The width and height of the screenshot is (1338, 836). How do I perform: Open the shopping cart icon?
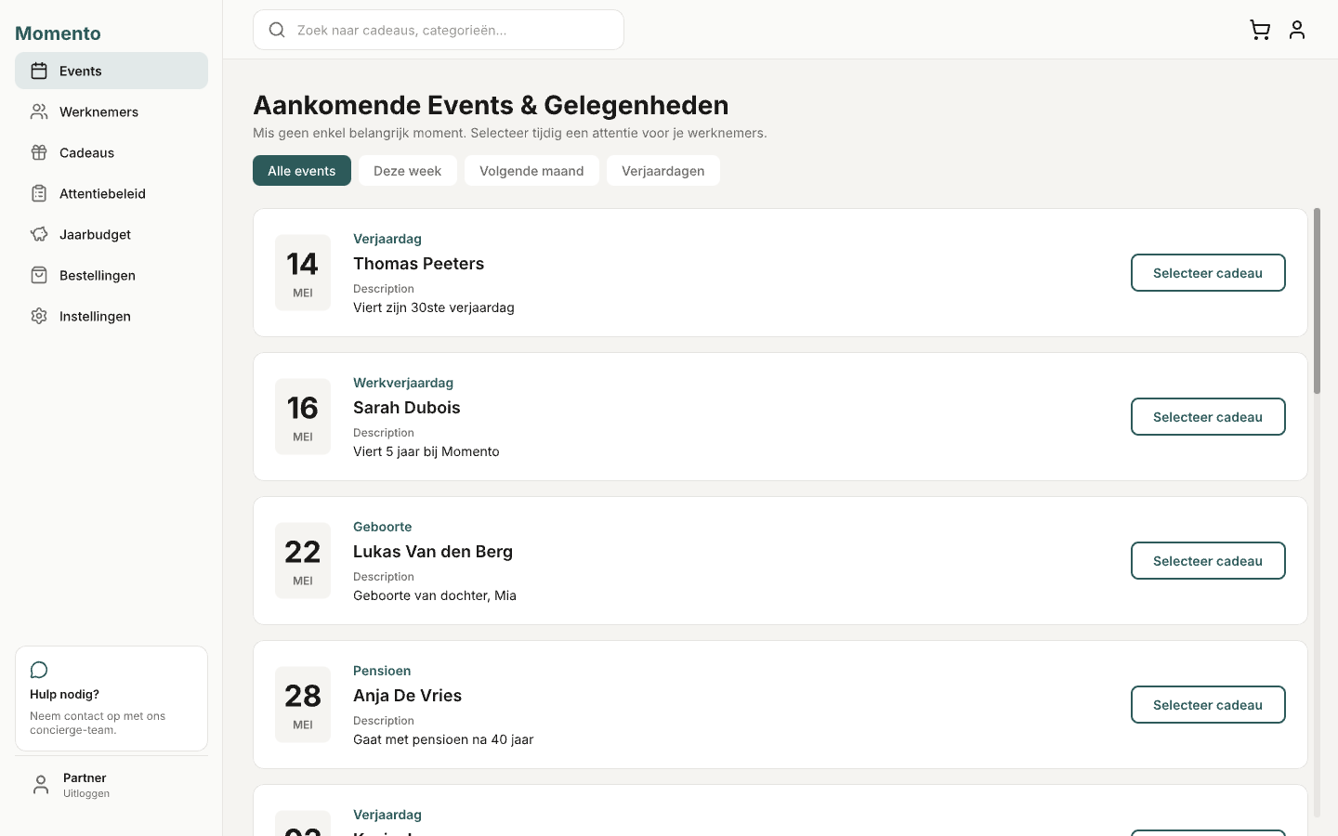click(1260, 30)
